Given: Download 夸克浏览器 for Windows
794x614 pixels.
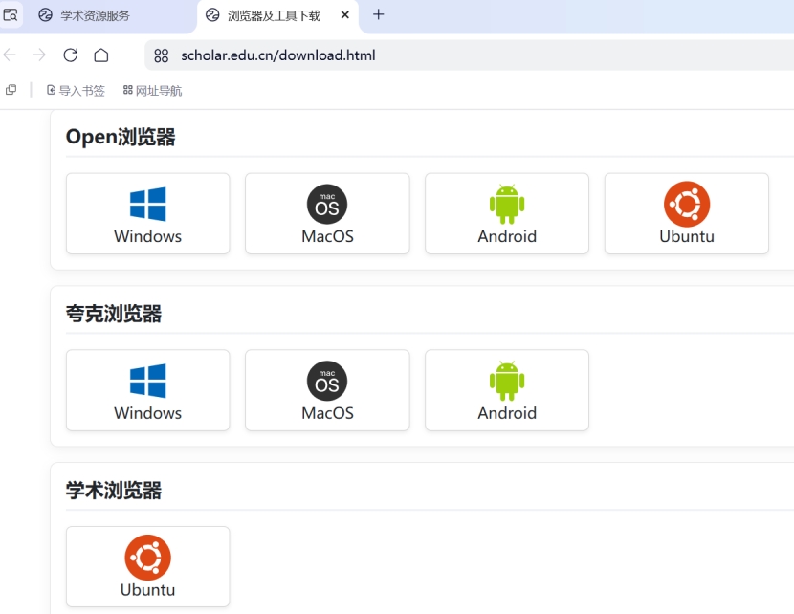Looking at the screenshot, I should tap(148, 390).
